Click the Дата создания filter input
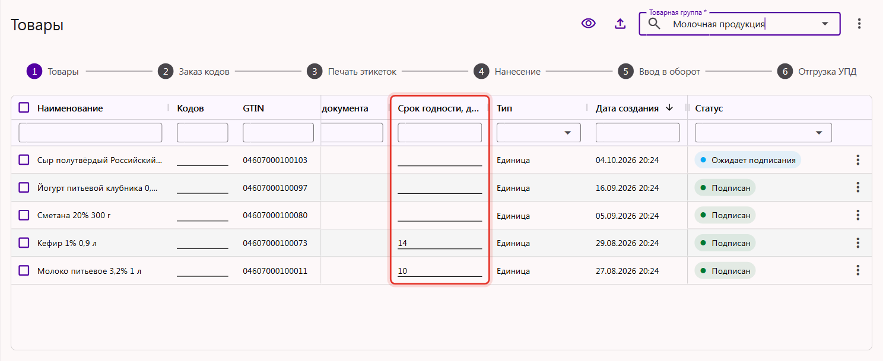 (x=638, y=133)
